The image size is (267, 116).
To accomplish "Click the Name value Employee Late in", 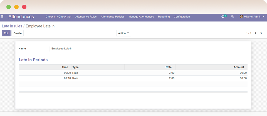I will point(62,49).
